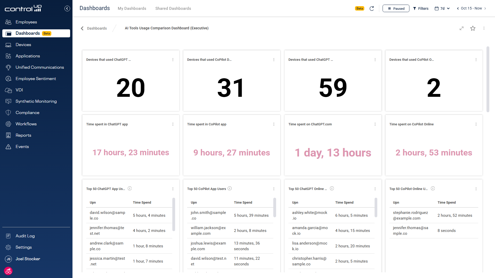Click the 1 day, 13 hours value
Image resolution: width=495 pixels, height=278 pixels.
click(x=333, y=153)
